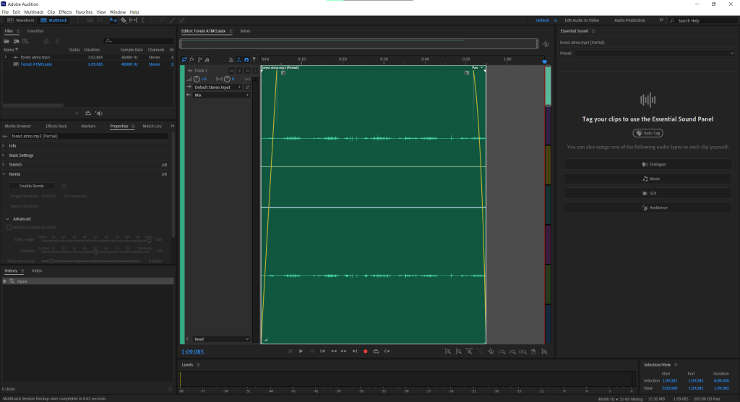
Task: Open the Read automation mode dropdown
Action: (x=220, y=338)
